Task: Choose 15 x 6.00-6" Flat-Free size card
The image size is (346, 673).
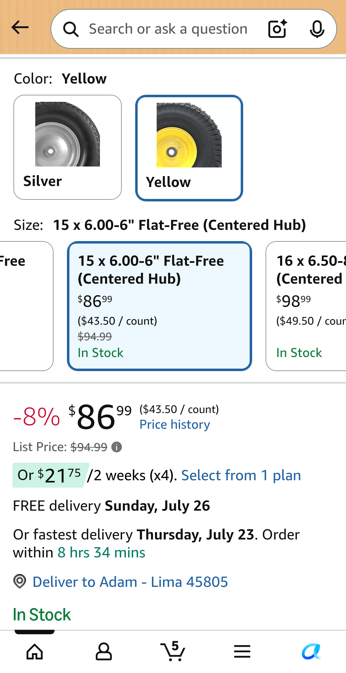Action: (160, 306)
